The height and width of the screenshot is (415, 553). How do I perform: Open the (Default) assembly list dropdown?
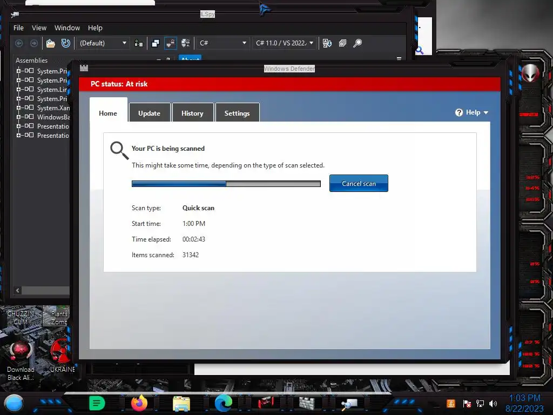103,43
